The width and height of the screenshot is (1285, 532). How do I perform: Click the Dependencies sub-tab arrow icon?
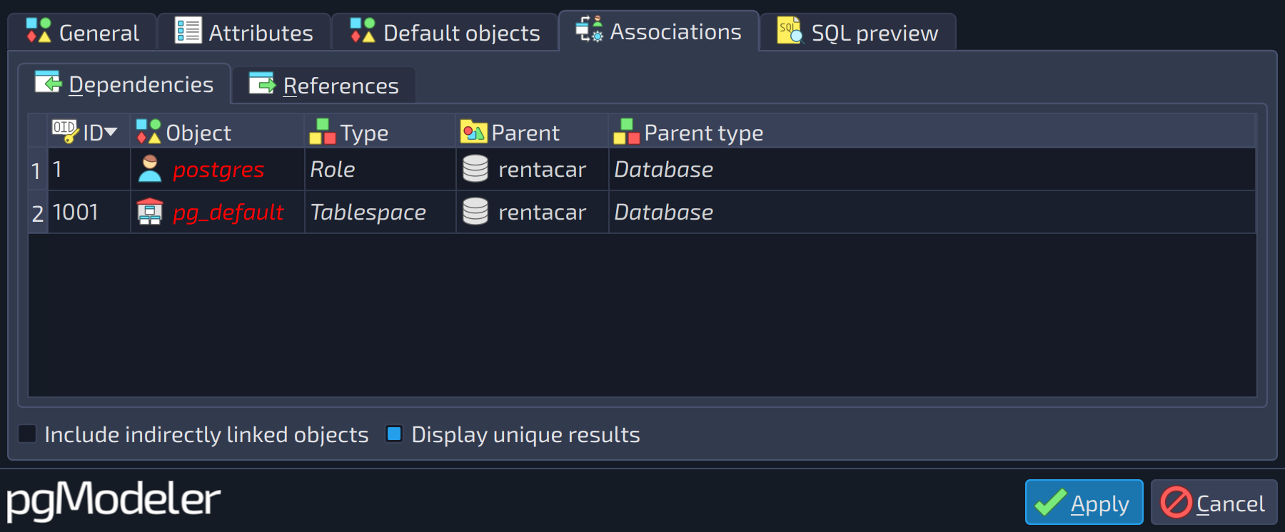(49, 83)
